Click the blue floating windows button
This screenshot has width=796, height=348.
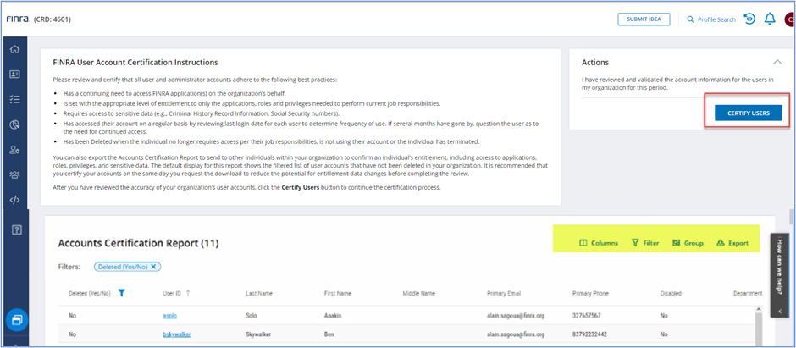[15, 320]
